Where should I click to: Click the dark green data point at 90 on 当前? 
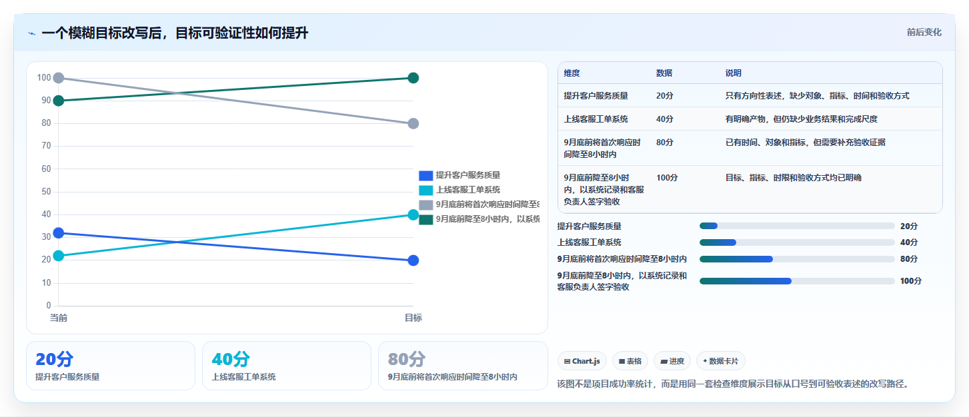coord(59,101)
